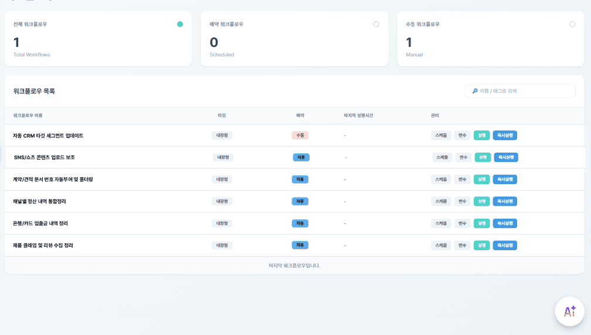Viewport: 591px width, 335px height.
Task: Open 스케줄 for 자동 CRM 타깃 세그먼트 업데이트
Action: [441, 135]
